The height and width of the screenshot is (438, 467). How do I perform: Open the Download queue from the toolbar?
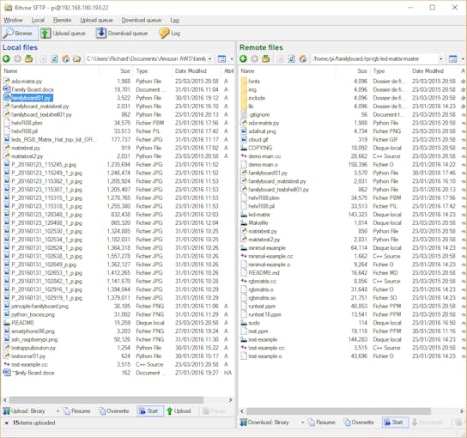(x=122, y=33)
